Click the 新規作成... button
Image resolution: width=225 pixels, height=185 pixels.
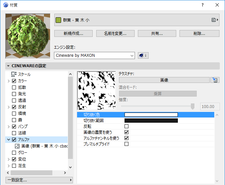tap(73, 33)
